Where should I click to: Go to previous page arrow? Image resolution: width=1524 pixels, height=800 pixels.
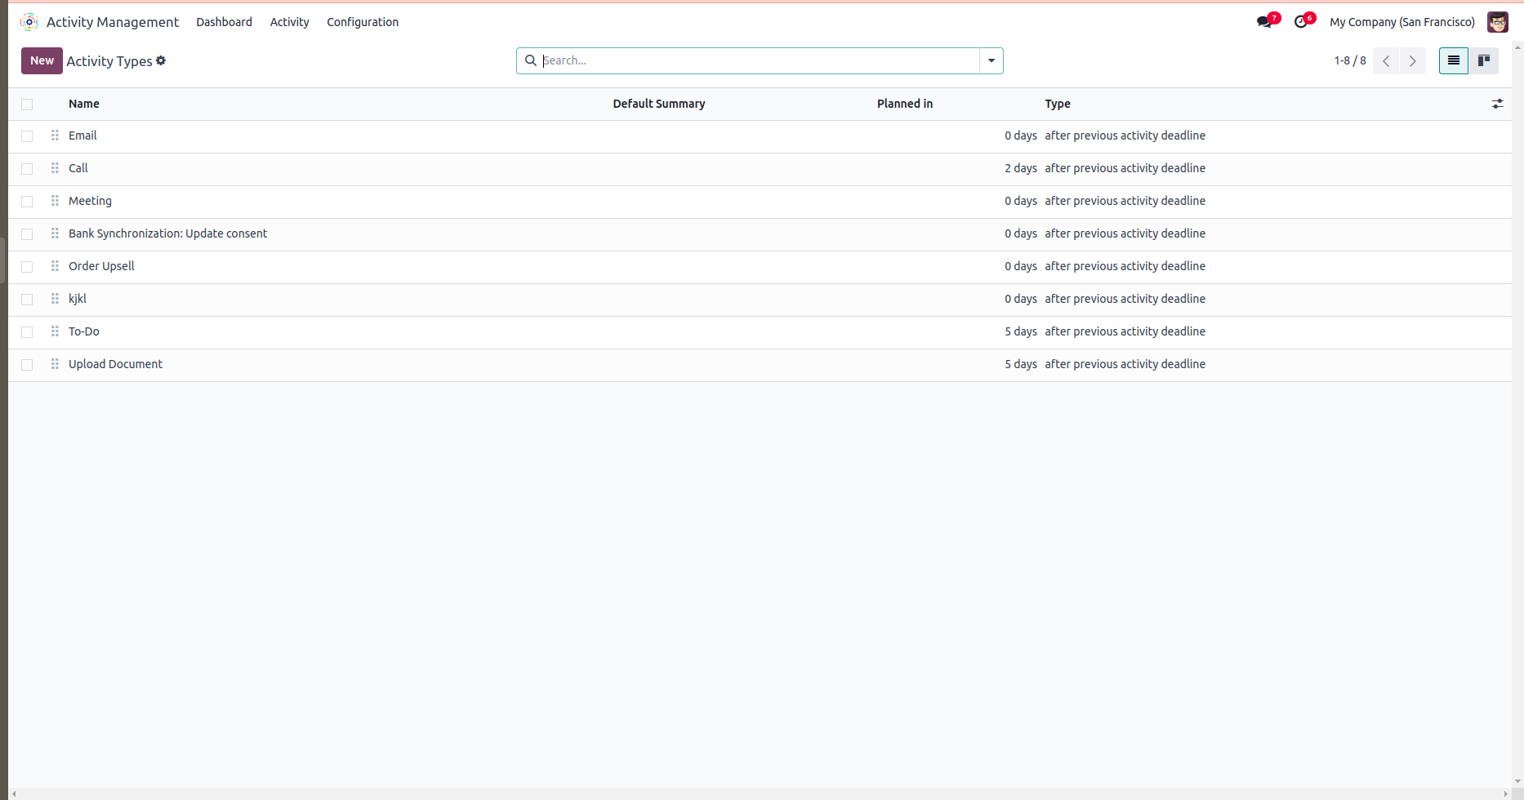tap(1386, 61)
